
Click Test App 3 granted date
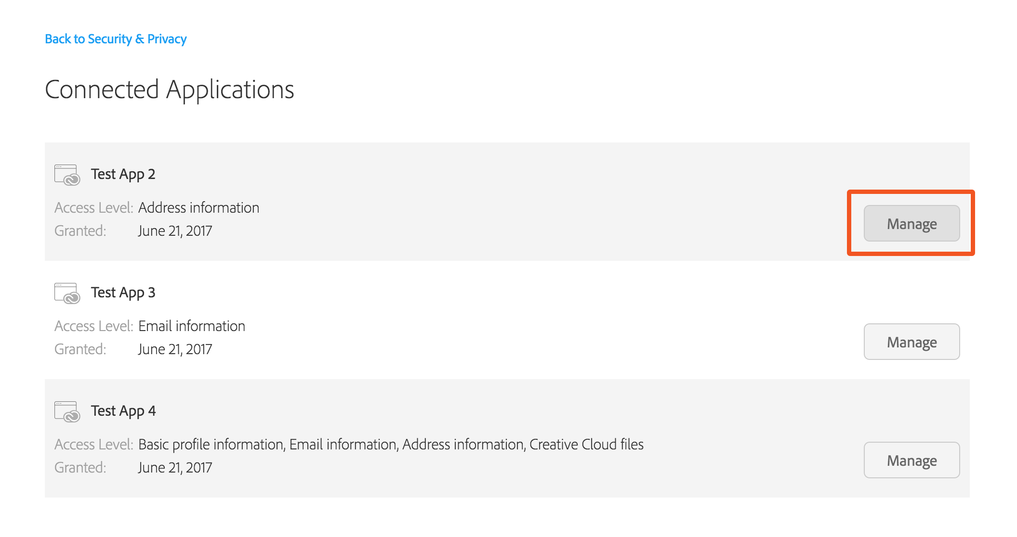click(x=175, y=349)
